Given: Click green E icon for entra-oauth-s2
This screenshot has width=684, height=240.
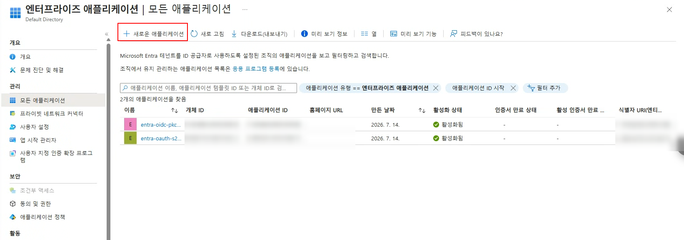Looking at the screenshot, I should point(130,138).
